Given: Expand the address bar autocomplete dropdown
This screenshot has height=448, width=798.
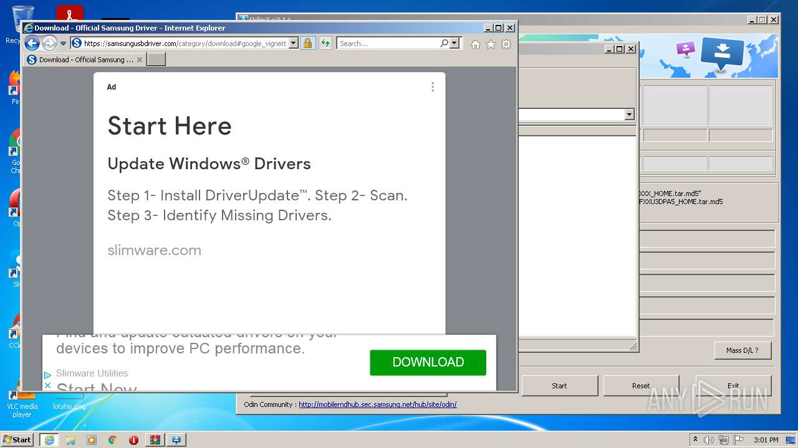Looking at the screenshot, I should pyautogui.click(x=294, y=44).
